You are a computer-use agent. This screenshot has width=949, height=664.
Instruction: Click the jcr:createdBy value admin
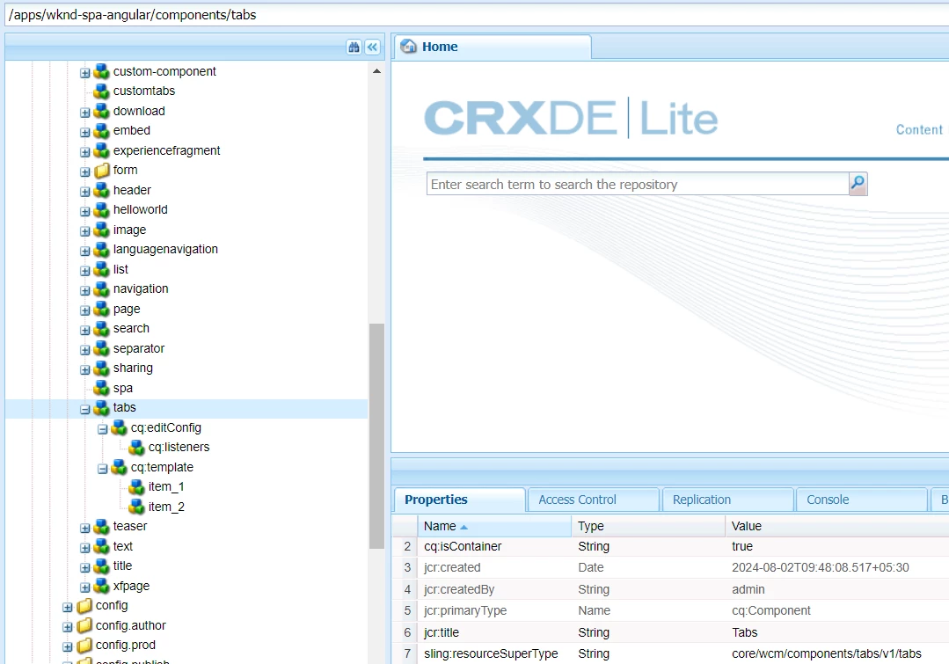[748, 589]
